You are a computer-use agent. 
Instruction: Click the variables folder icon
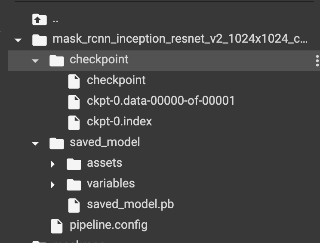74,184
